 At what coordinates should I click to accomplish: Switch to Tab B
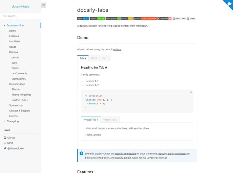94,58
